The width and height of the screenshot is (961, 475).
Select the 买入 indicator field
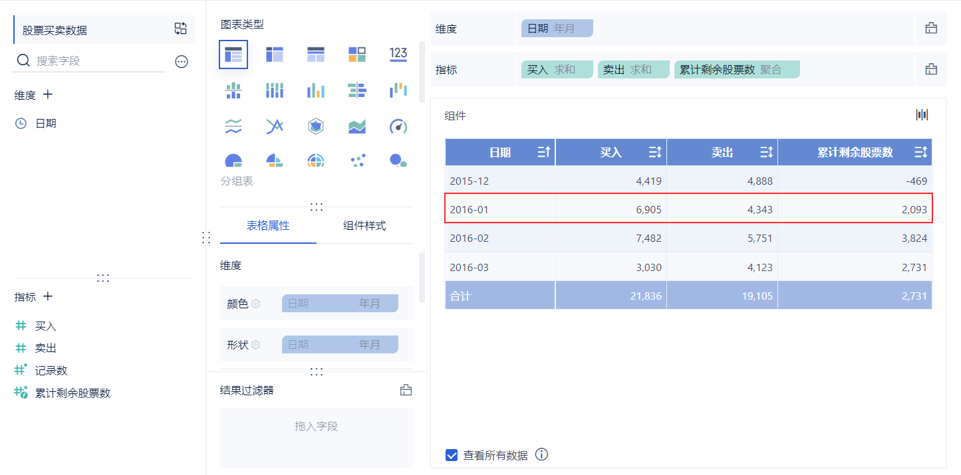(x=46, y=326)
